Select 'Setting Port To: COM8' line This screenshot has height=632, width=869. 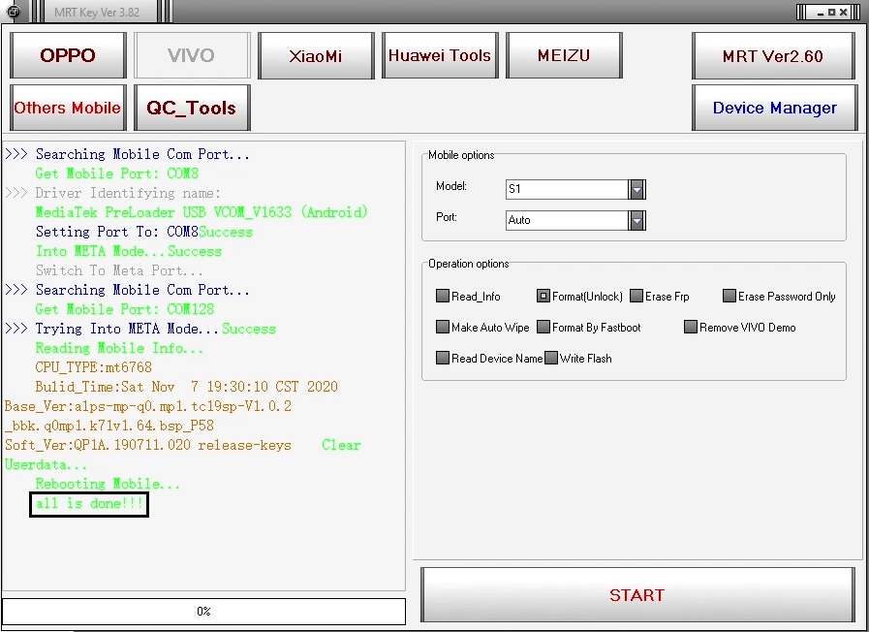[117, 232]
